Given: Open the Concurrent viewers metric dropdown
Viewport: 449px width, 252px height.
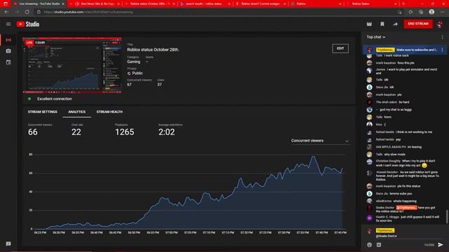Looking at the screenshot, I should coord(320,141).
